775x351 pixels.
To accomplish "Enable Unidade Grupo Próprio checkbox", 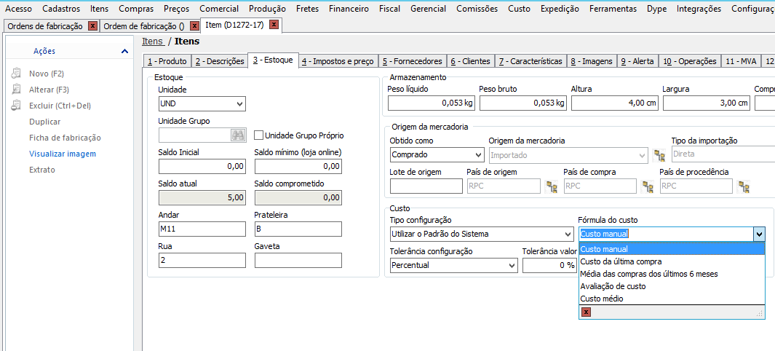I will pos(258,135).
